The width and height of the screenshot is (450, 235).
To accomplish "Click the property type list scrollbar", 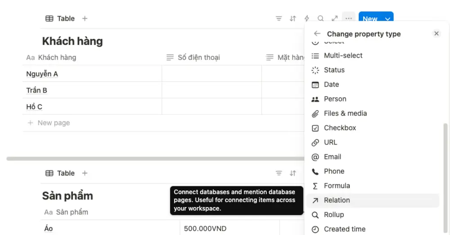I will (x=445, y=178).
